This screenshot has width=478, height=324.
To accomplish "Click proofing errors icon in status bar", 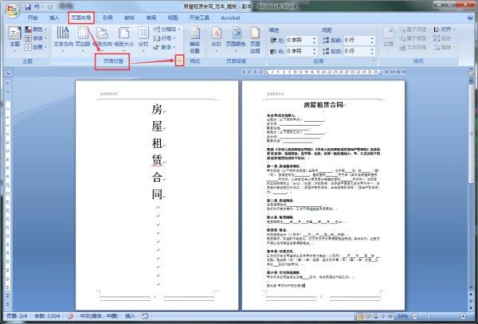I will tap(70, 316).
